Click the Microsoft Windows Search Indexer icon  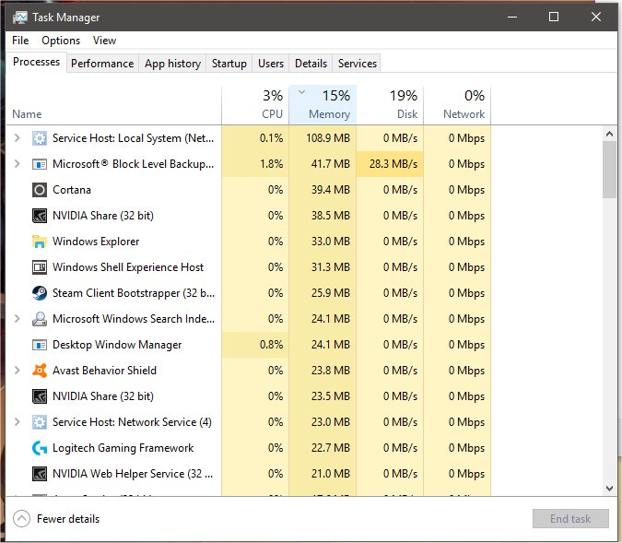point(40,319)
